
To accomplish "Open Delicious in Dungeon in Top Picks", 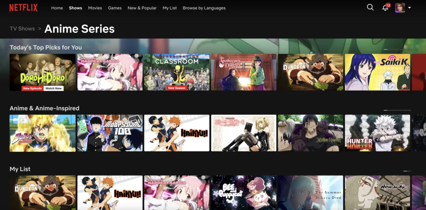I will [x=310, y=72].
